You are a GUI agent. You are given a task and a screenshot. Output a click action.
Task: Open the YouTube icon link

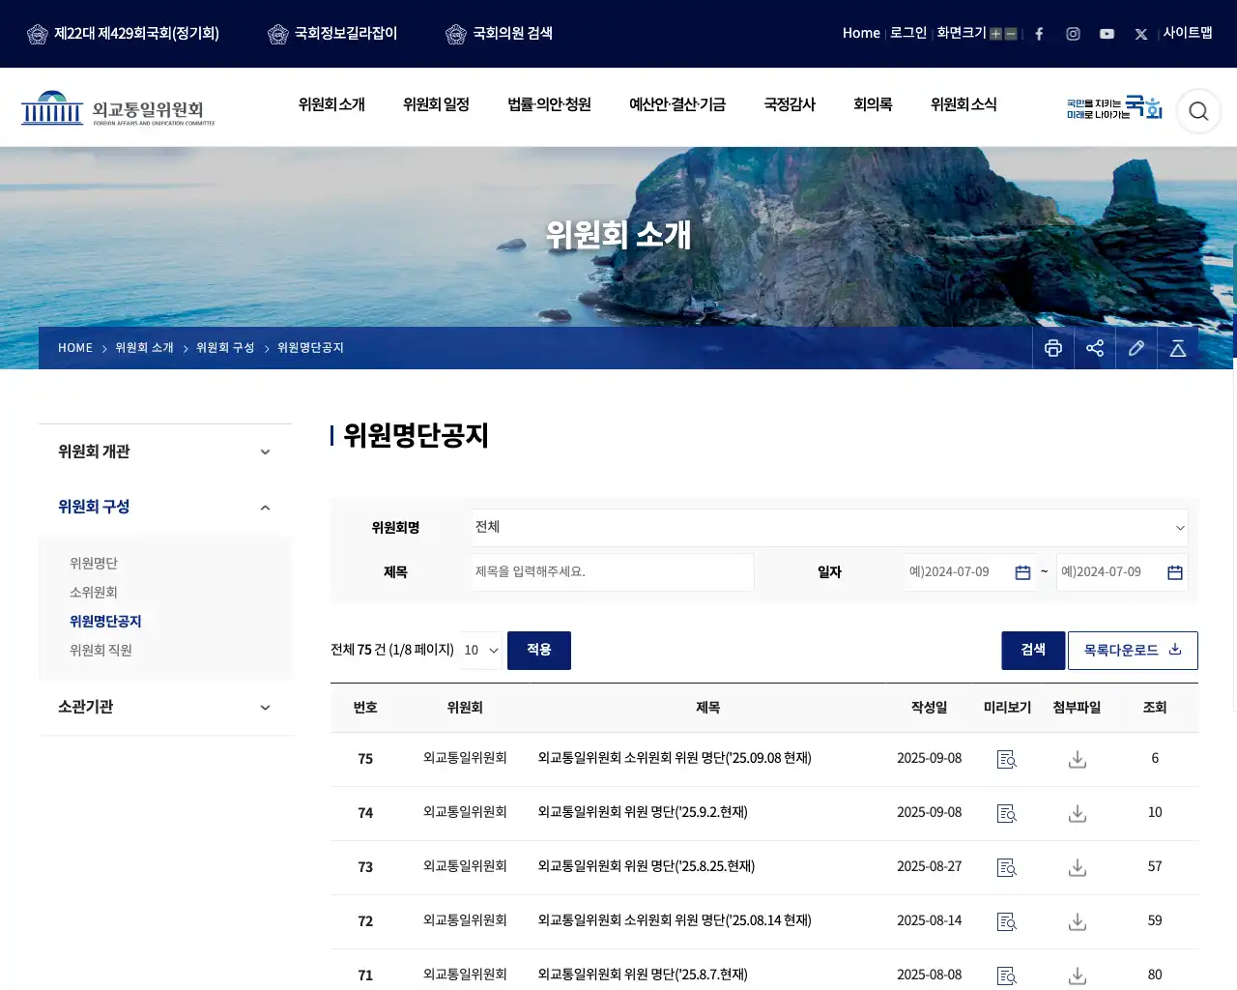point(1107,34)
